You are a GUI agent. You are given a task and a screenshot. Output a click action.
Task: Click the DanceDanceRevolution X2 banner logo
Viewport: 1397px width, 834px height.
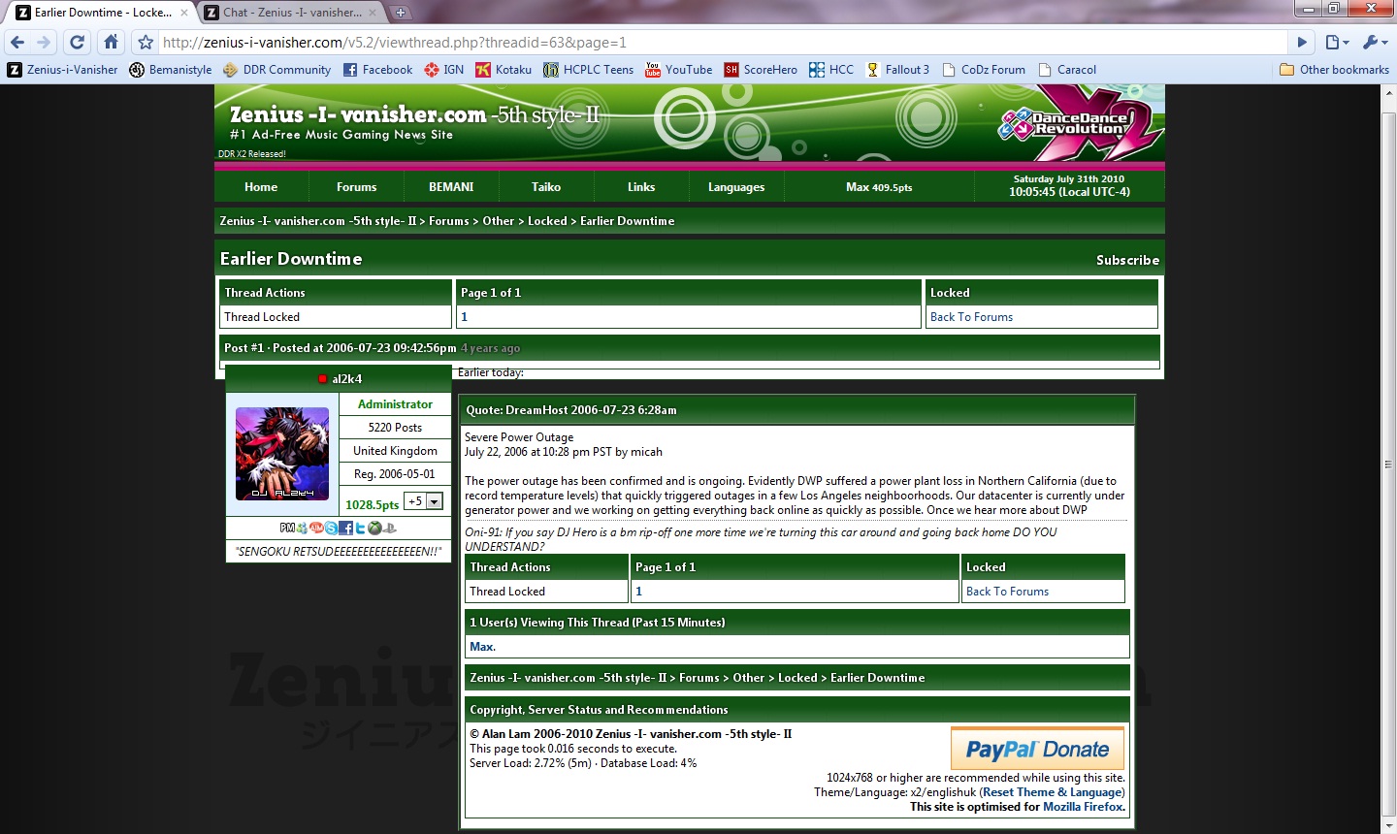(1079, 122)
